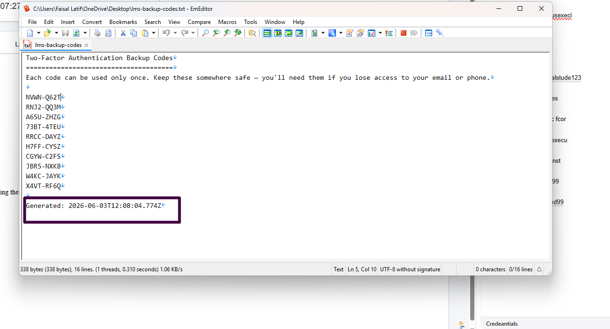Copy selection using the Copy icon
This screenshot has height=329, width=610.
click(134, 33)
